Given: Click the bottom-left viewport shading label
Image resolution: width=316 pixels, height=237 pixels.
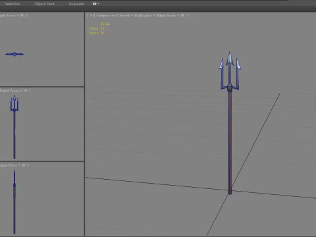Looking at the screenshot, I should [14, 165].
